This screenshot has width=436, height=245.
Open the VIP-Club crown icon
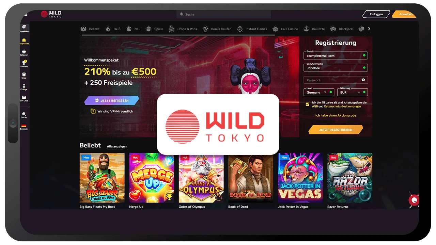pyautogui.click(x=24, y=97)
